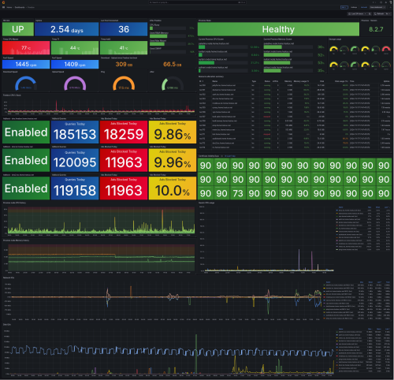This screenshot has height=380, width=394.
Task: Click the 36% memory bar value
Action: (321, 47)
